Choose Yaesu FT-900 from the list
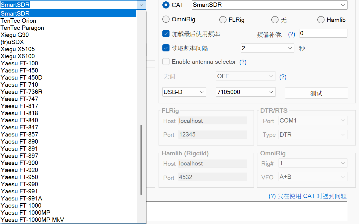The height and width of the screenshot is (224, 359). click(68, 163)
